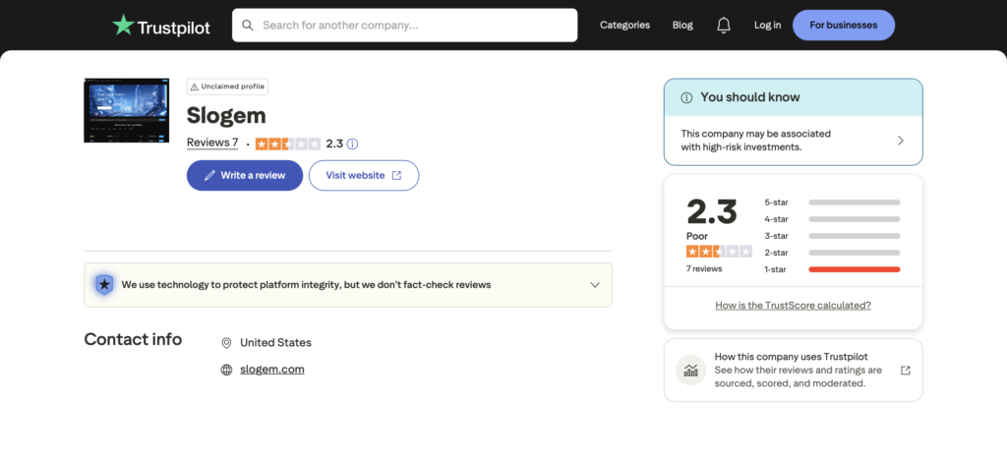Expand the platform integrity notice chevron

click(x=595, y=285)
